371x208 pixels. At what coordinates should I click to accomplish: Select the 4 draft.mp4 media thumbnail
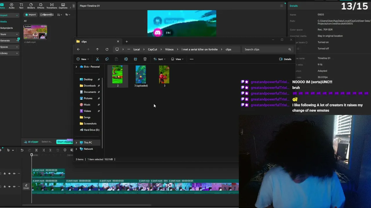tap(35, 32)
